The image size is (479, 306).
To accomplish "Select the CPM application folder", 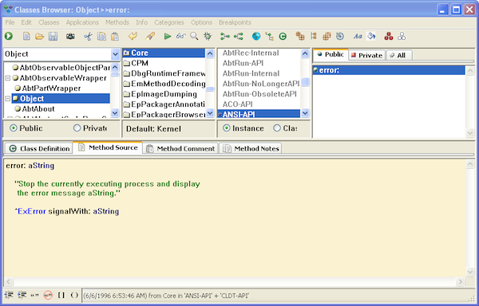I will point(139,63).
